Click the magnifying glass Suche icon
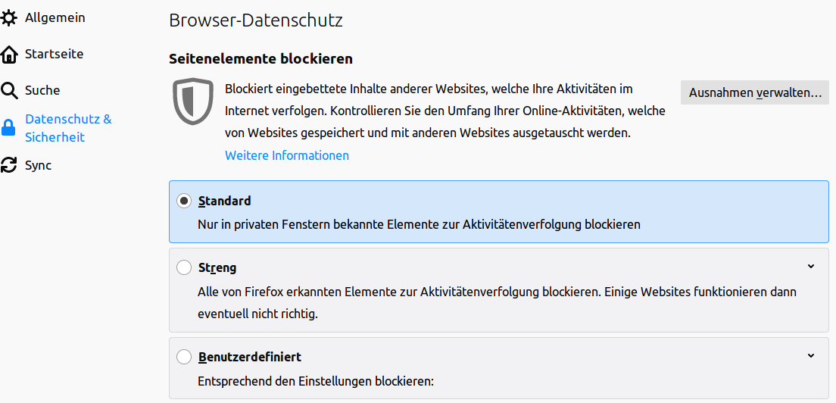The width and height of the screenshot is (836, 403). (x=9, y=91)
